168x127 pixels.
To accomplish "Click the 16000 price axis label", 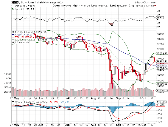I will [x=160, y=81].
